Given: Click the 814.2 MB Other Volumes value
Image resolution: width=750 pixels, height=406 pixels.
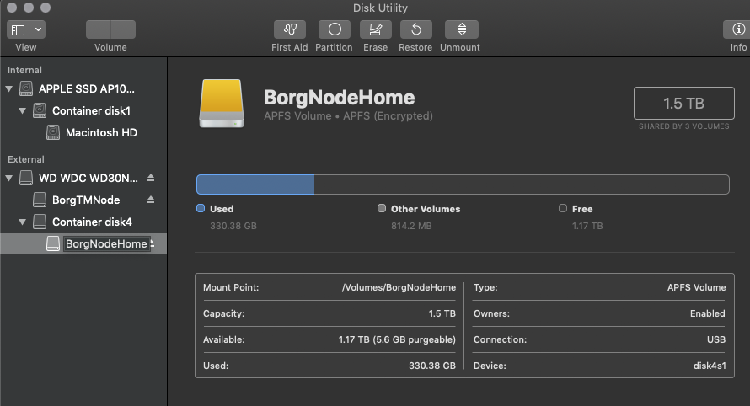Looking at the screenshot, I should pyautogui.click(x=411, y=226).
